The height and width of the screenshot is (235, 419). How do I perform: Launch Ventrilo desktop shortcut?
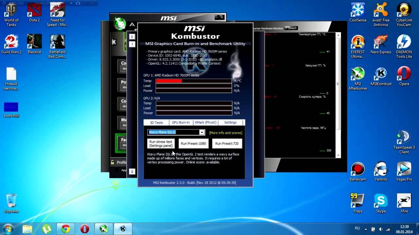click(x=381, y=172)
